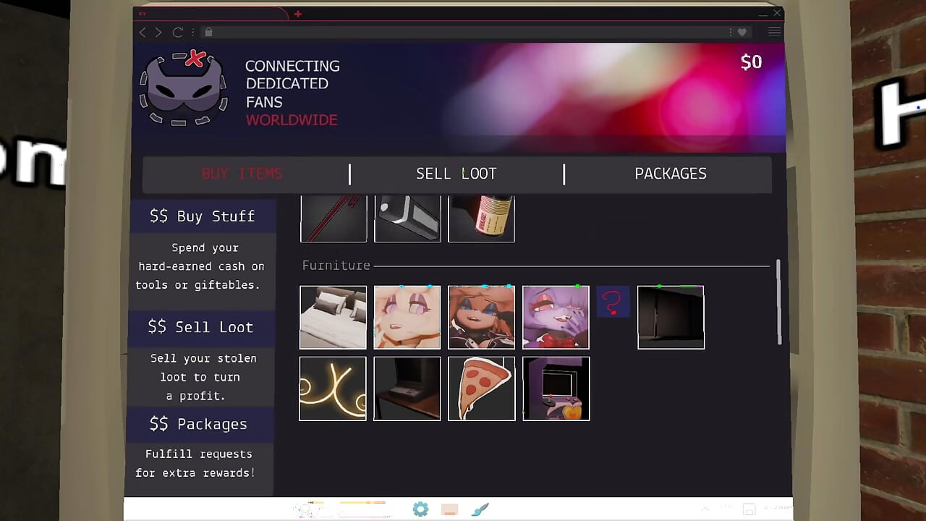This screenshot has width=926, height=521.
Task: Go forward with the browser forward arrow
Action: point(158,32)
